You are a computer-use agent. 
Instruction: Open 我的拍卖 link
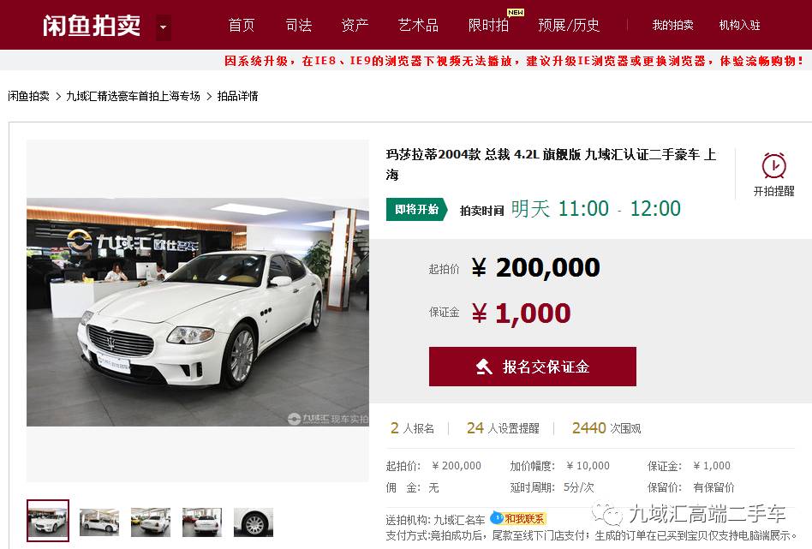[x=672, y=25]
